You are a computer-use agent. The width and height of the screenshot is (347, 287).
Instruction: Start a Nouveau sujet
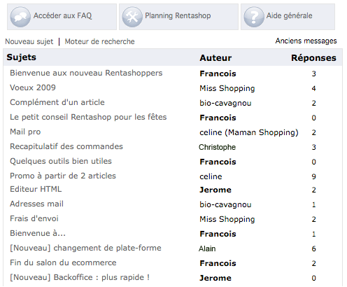click(x=29, y=41)
